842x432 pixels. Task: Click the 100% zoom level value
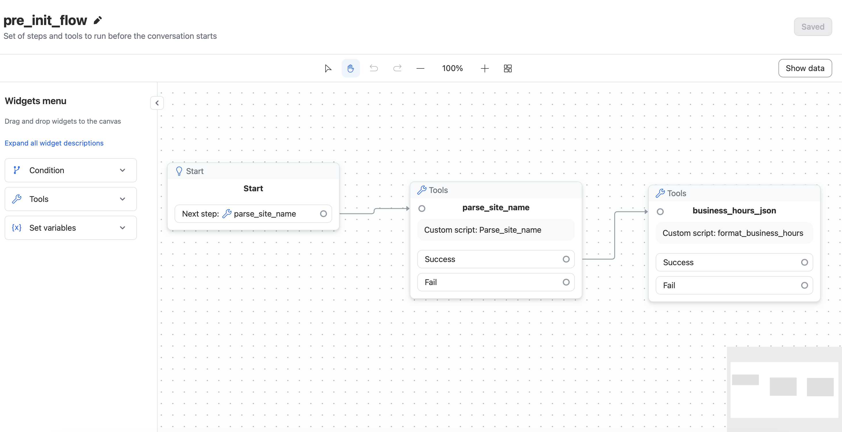452,68
